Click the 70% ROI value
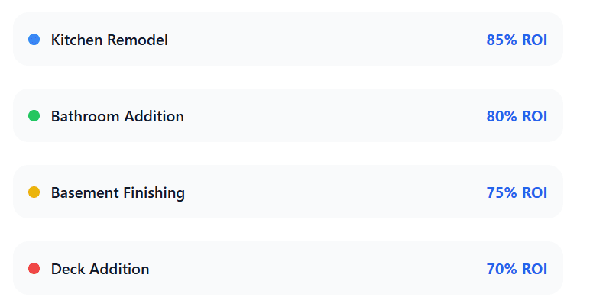The image size is (606, 307). [x=517, y=269]
